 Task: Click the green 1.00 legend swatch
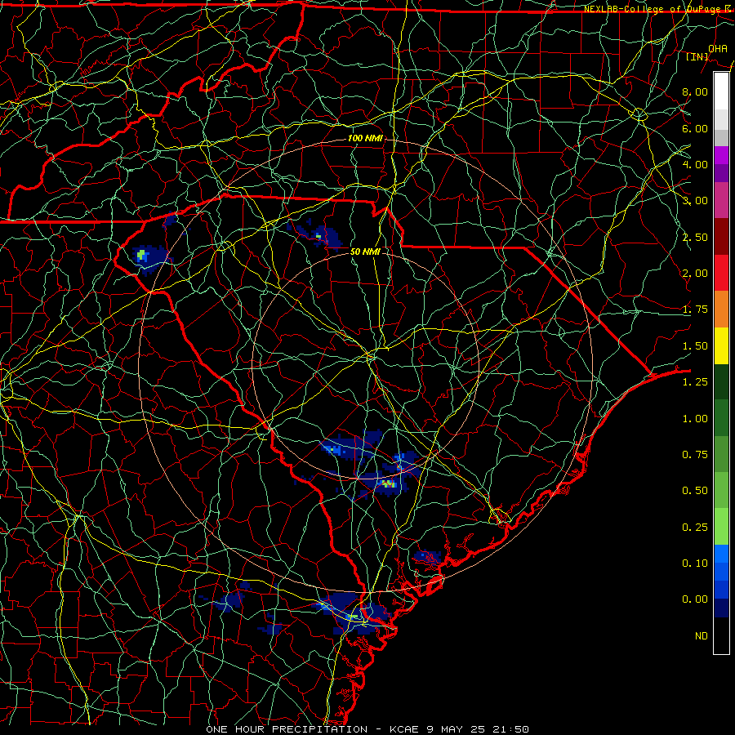click(721, 418)
